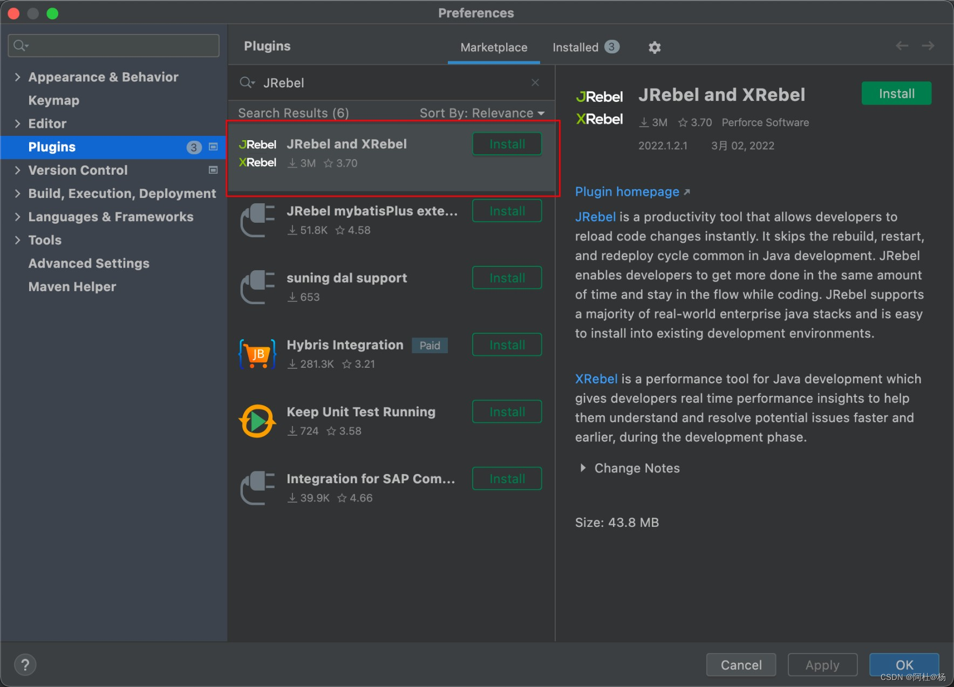Image resolution: width=954 pixels, height=687 pixels.
Task: Expand Languages & Frameworks section
Action: click(17, 217)
